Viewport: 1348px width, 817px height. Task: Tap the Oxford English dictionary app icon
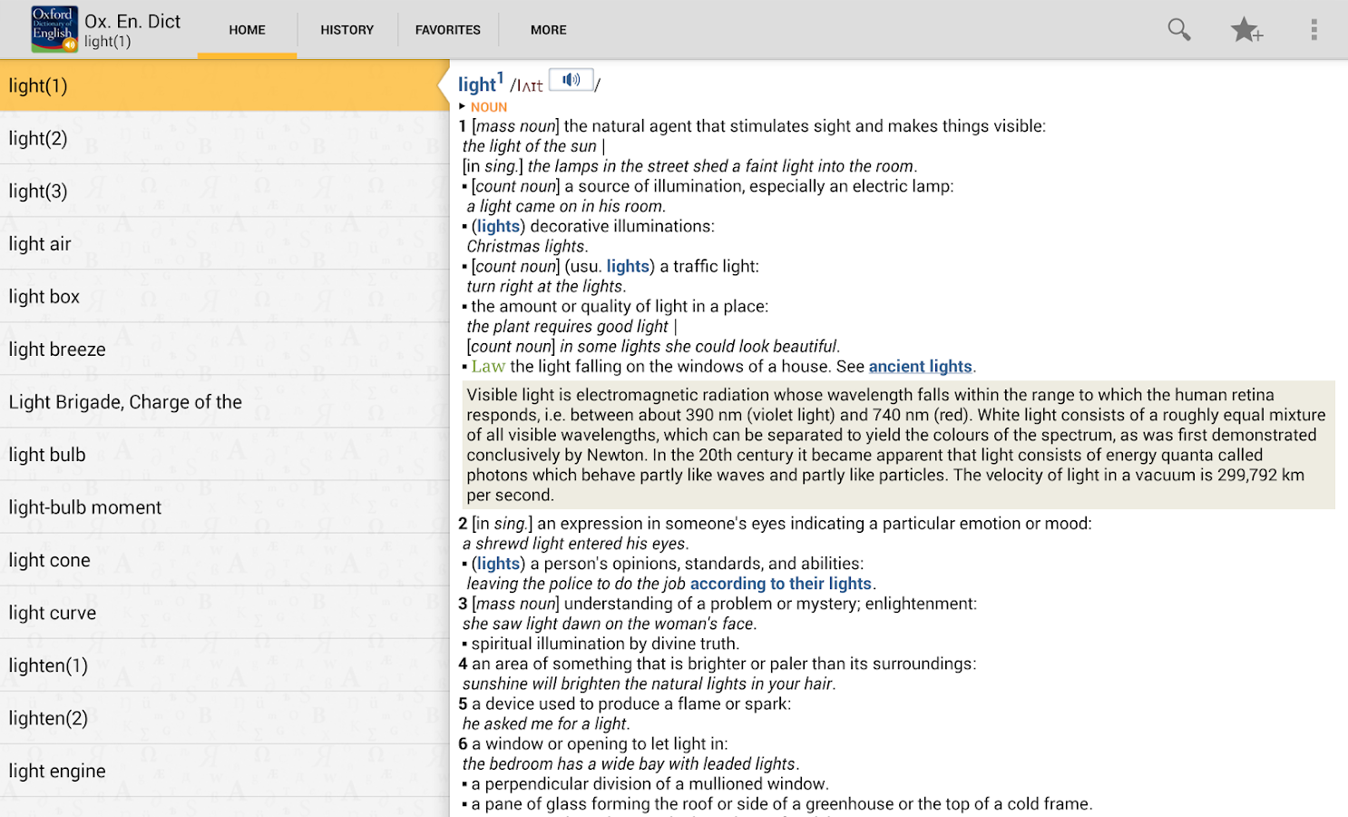[54, 29]
